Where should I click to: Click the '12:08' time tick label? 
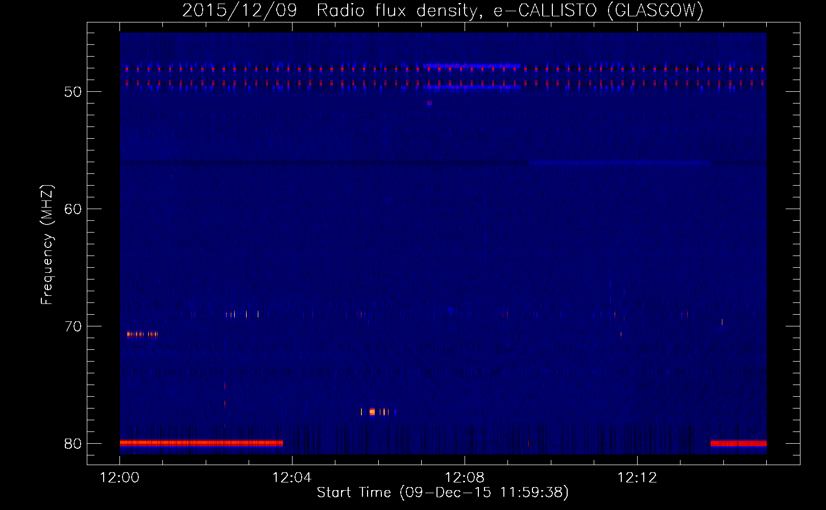click(x=465, y=478)
